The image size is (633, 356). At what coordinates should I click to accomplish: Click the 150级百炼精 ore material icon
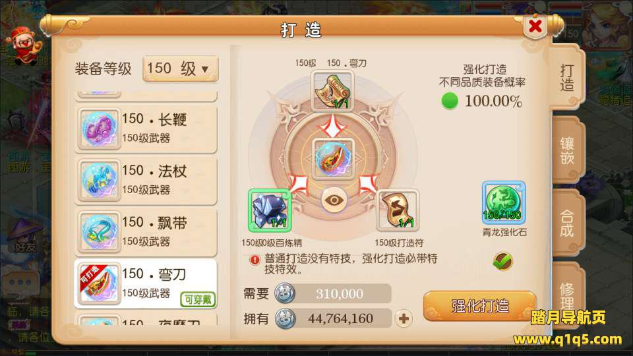(269, 210)
